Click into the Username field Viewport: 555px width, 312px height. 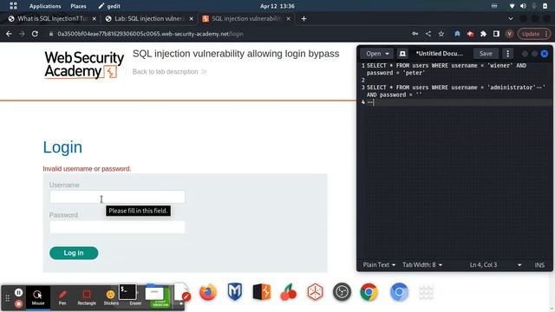coord(117,197)
